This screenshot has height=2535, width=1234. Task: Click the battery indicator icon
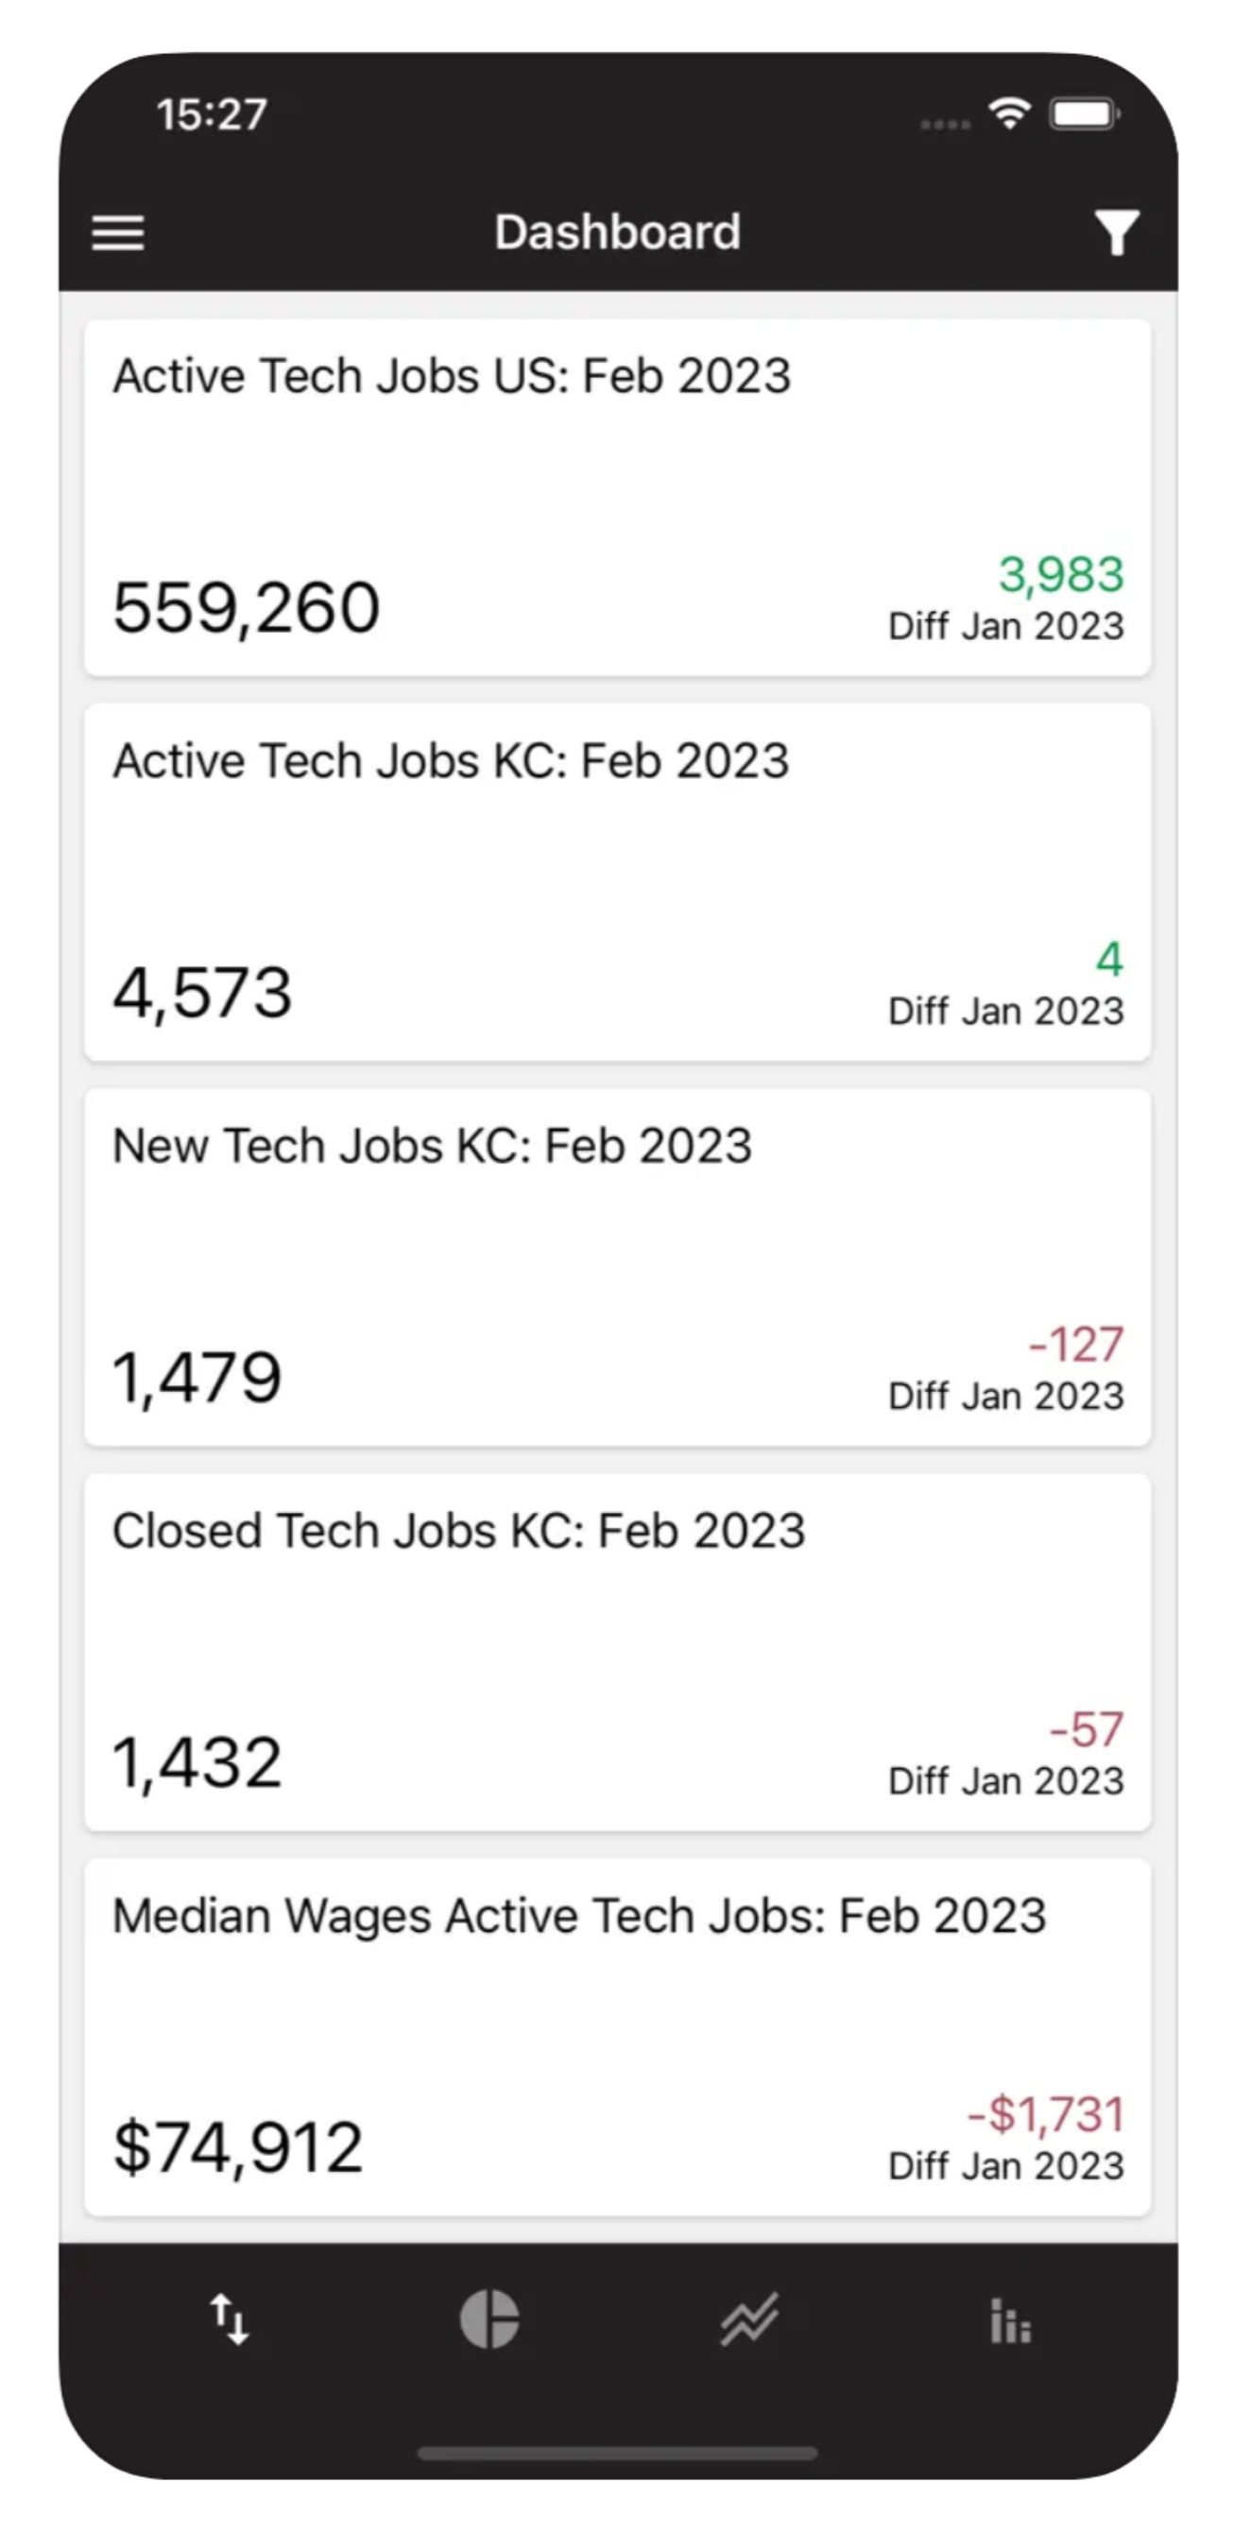[1085, 115]
